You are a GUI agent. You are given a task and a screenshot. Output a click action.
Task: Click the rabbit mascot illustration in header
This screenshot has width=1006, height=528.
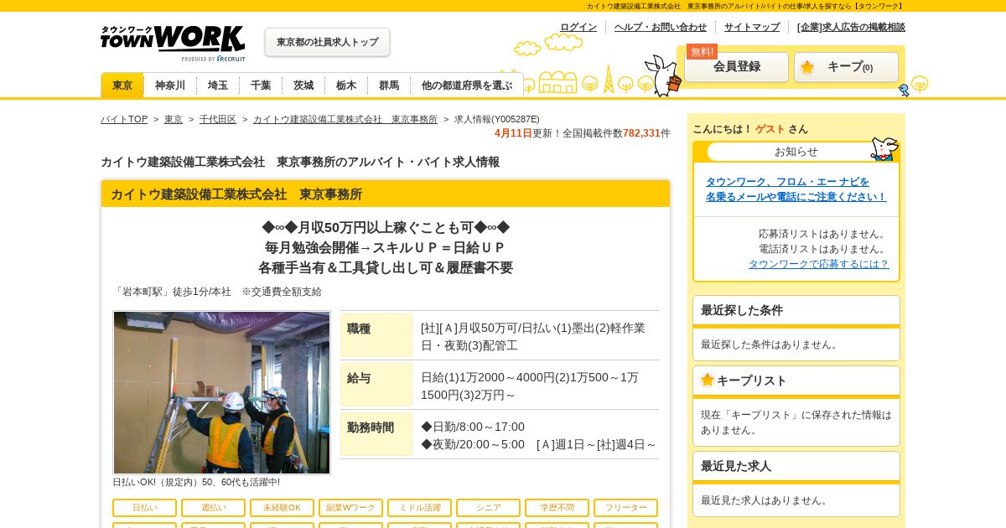(x=664, y=75)
